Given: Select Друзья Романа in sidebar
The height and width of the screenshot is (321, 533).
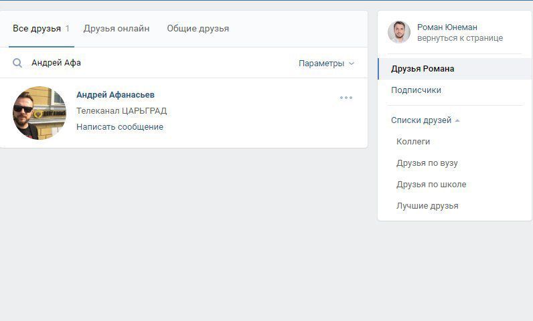Looking at the screenshot, I should tap(455, 69).
